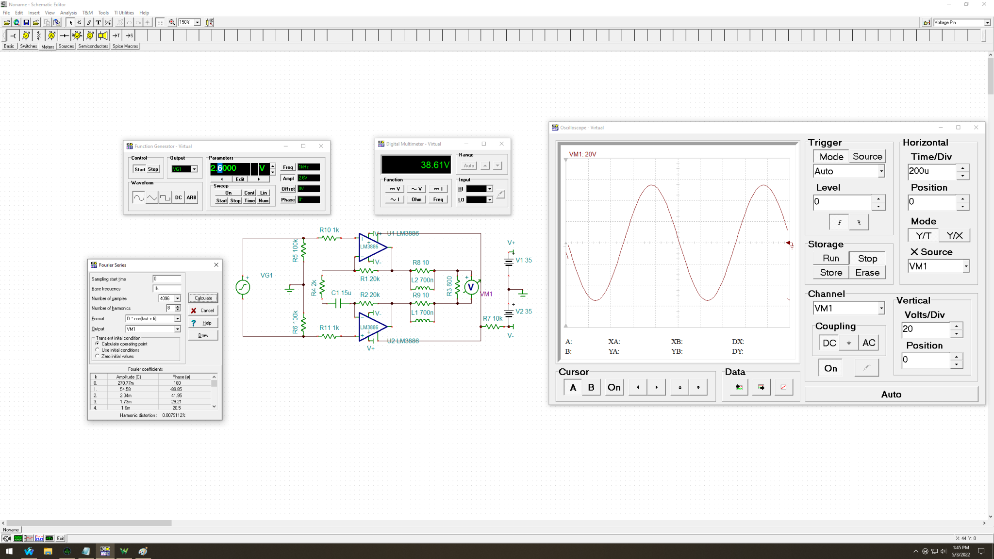This screenshot has height=559, width=994.
Task: Open the Trigger mode Auto dropdown
Action: pyautogui.click(x=881, y=171)
